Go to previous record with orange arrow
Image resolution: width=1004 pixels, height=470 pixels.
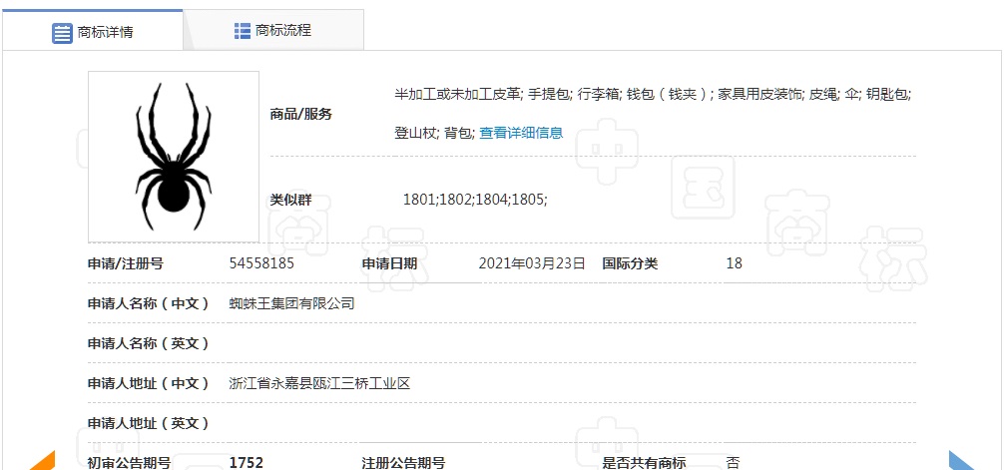[42, 461]
